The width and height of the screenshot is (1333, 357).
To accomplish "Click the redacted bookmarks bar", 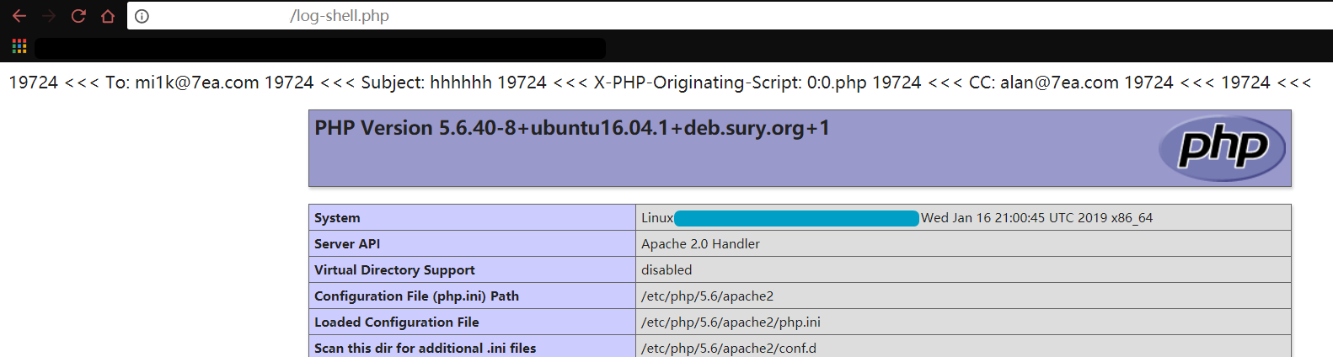I will click(x=320, y=48).
